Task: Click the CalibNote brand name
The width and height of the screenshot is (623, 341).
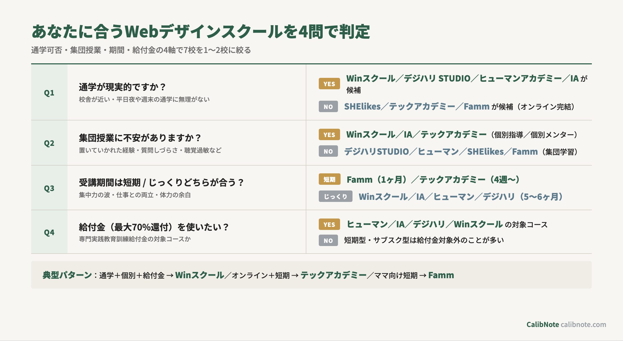Action: (543, 324)
